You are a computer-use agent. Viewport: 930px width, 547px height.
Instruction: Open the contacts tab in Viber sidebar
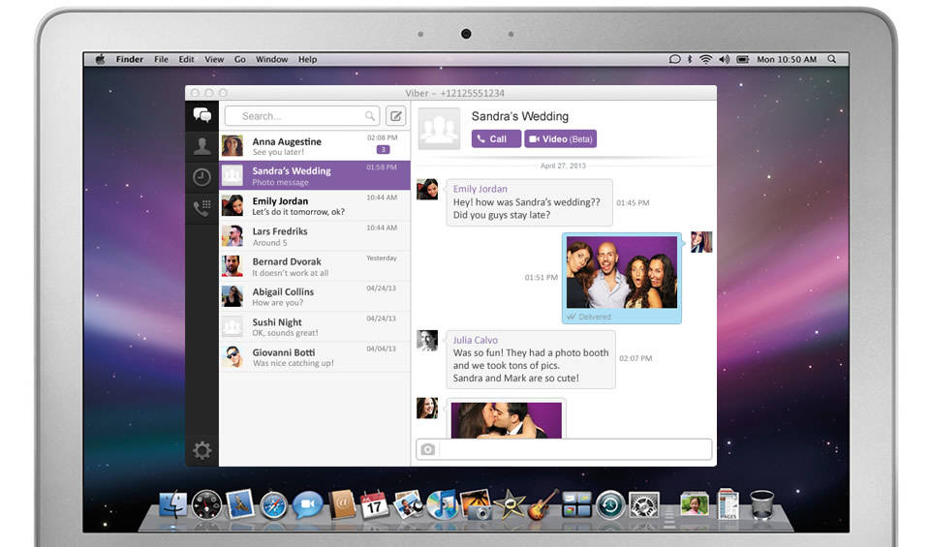pyautogui.click(x=201, y=146)
